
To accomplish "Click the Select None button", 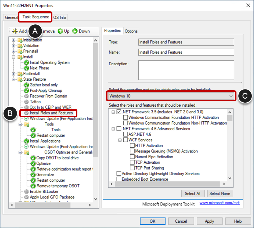I will pos(220,193).
